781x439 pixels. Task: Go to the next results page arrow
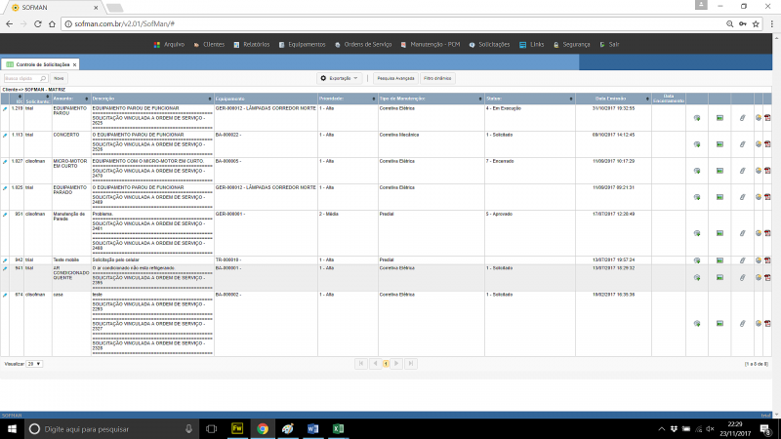pos(398,363)
